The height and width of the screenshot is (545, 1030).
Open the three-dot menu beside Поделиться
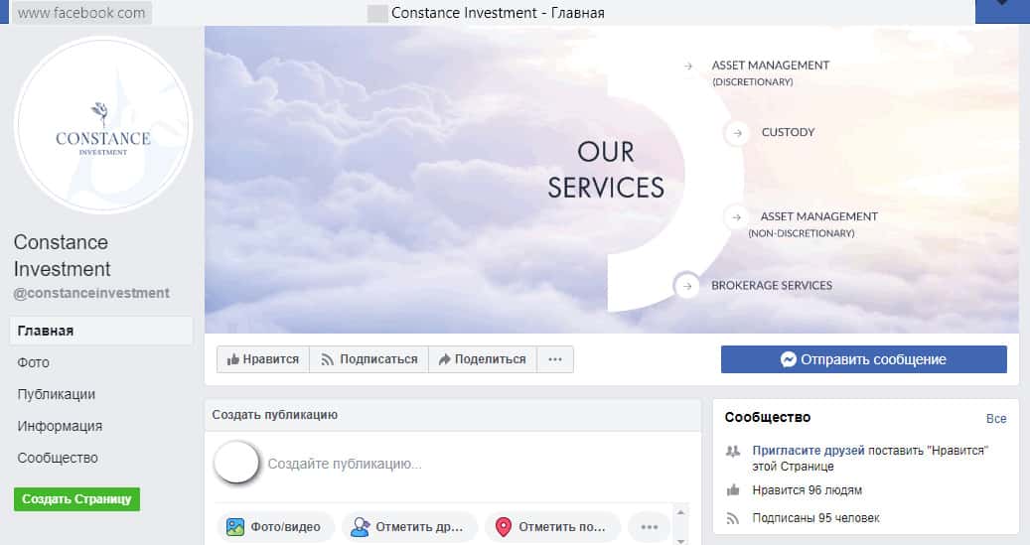(x=555, y=359)
